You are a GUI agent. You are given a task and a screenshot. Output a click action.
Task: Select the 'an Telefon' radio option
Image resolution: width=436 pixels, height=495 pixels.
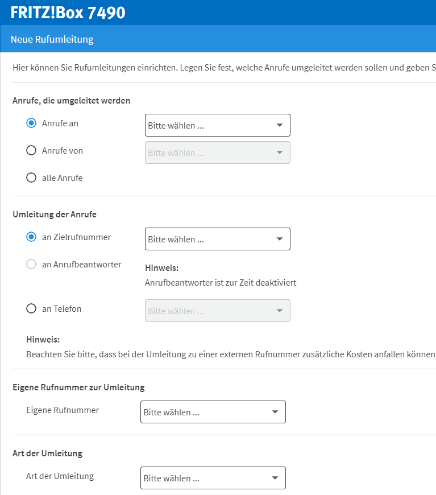(31, 309)
